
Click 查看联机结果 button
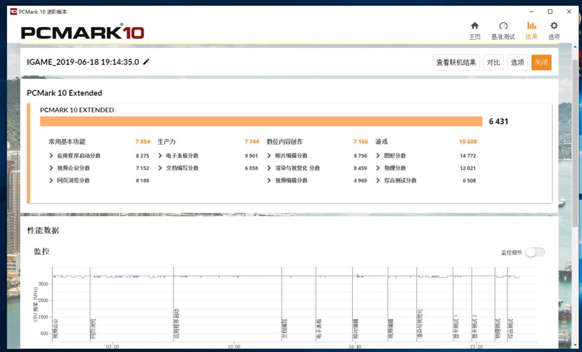[456, 63]
